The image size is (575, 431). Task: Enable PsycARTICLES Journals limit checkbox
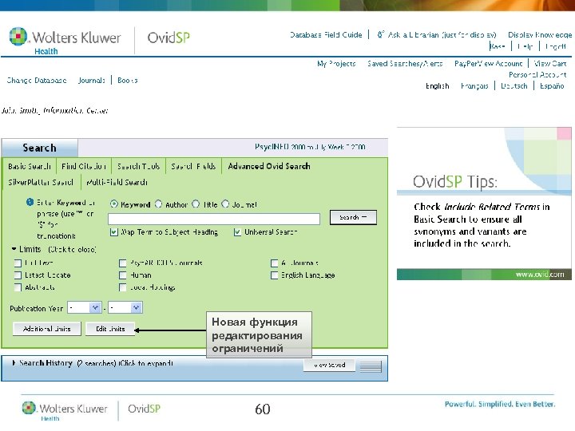click(123, 263)
